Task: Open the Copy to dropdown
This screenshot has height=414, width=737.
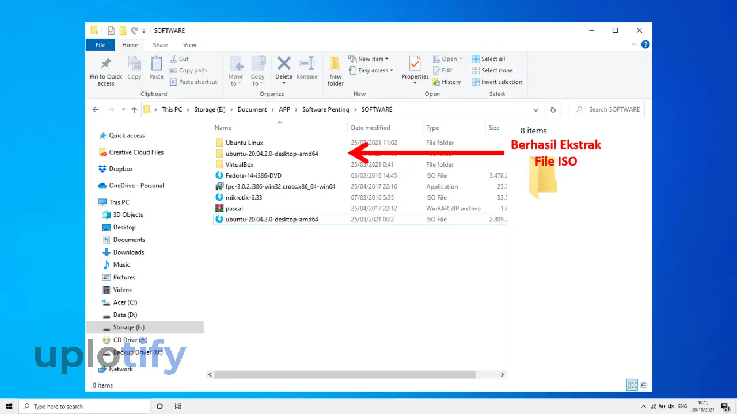Action: tap(257, 71)
